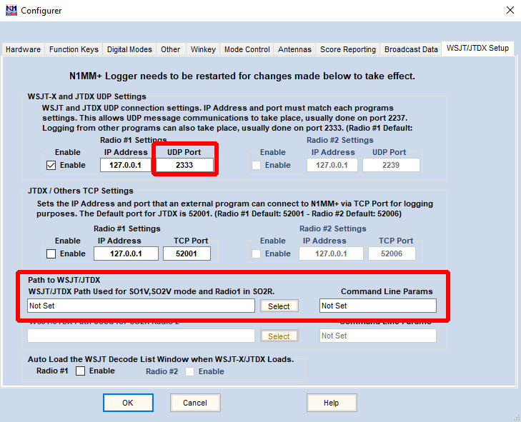Open the Function Keys tab
This screenshot has width=521, height=422.
click(x=74, y=49)
